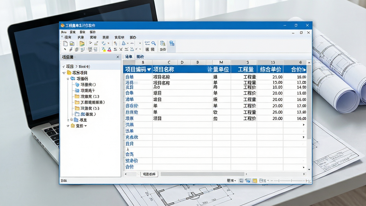The width and height of the screenshot is (366, 206).
Task: Click the blue folder icon in the tree's lower part
Action: point(76,120)
